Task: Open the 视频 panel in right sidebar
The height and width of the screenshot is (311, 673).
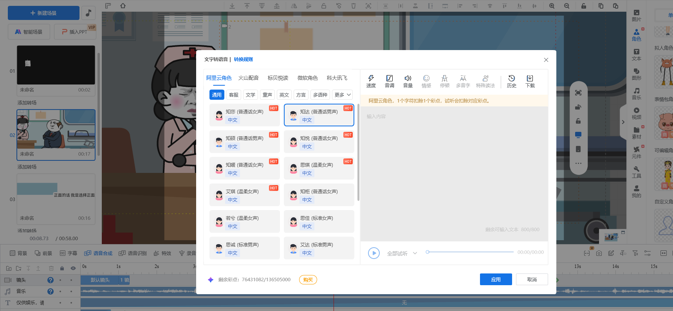Action: coord(636,113)
